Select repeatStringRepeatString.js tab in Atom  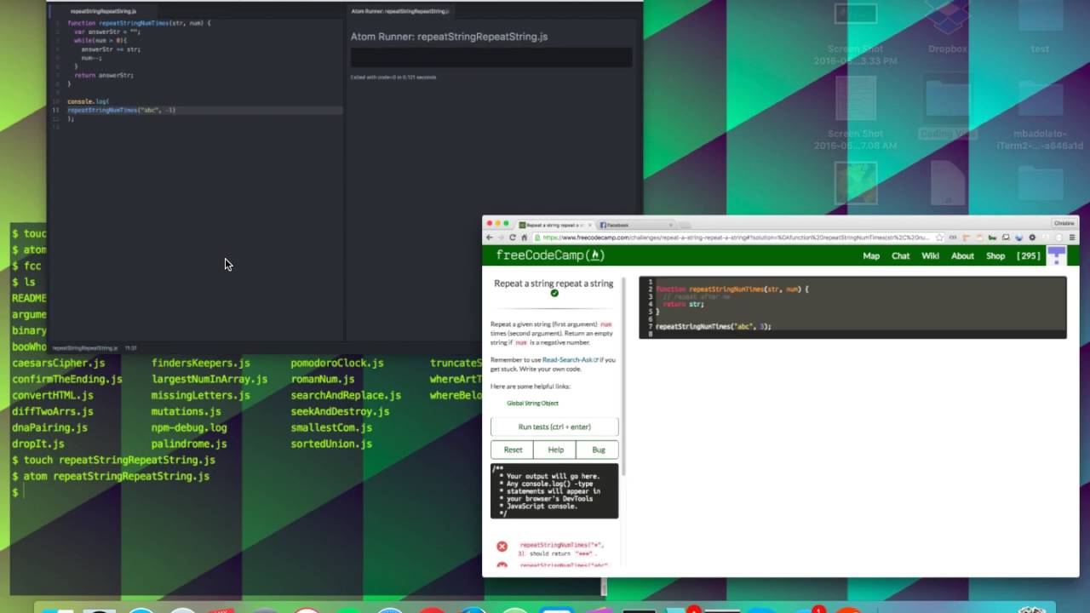103,11
